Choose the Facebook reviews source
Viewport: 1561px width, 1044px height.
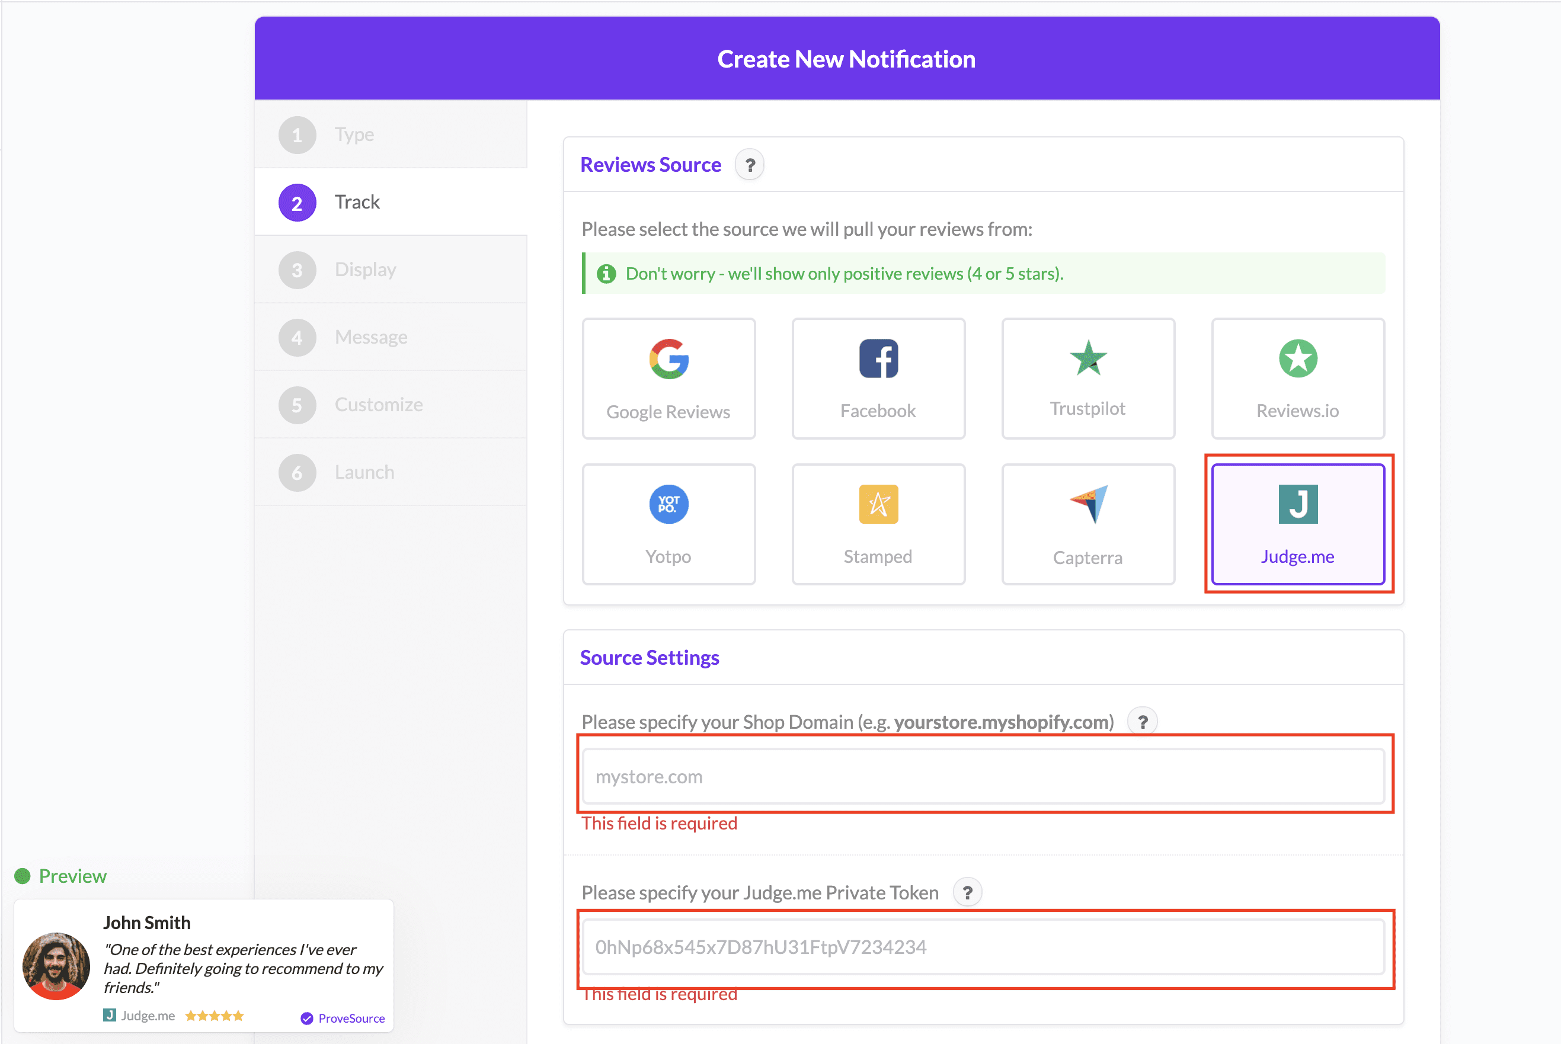pyautogui.click(x=878, y=378)
